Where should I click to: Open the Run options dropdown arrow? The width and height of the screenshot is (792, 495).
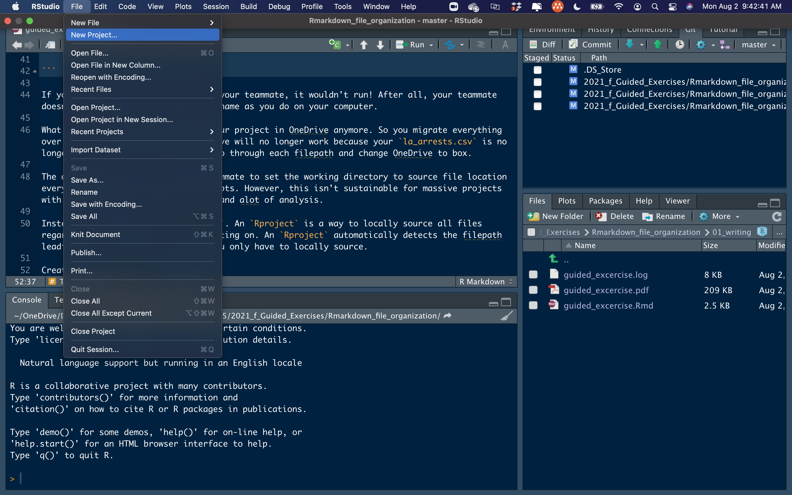(x=431, y=45)
